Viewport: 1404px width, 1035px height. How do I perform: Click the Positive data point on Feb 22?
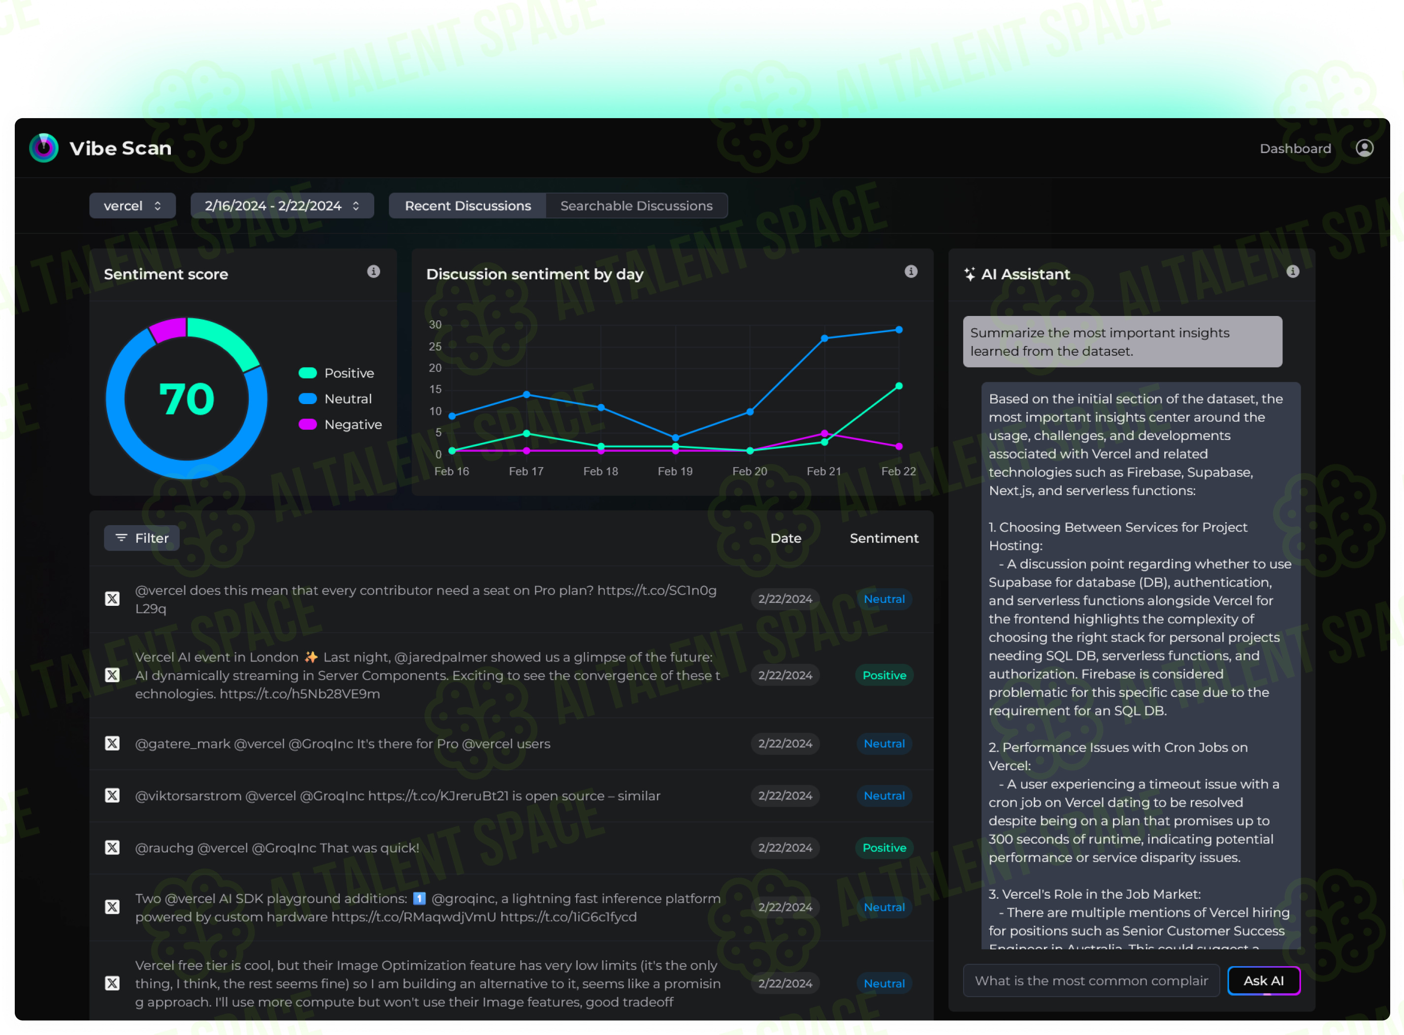[899, 386]
